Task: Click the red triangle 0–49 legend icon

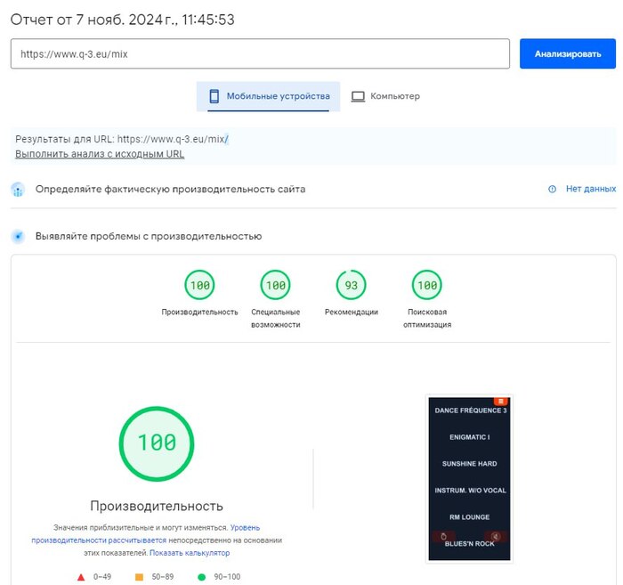Action: pos(81,577)
